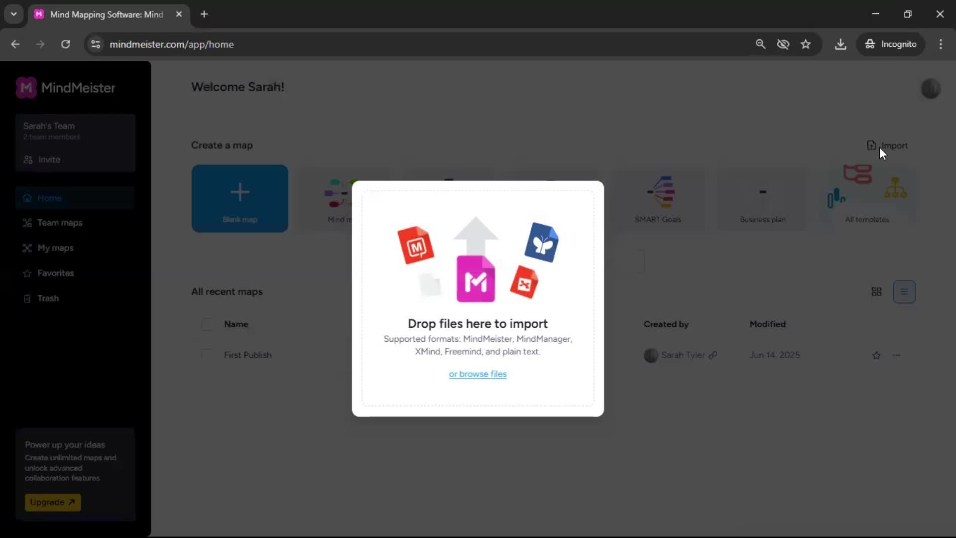The height and width of the screenshot is (538, 956).
Task: Click the Sarah Tyler creator avatar
Action: [651, 355]
